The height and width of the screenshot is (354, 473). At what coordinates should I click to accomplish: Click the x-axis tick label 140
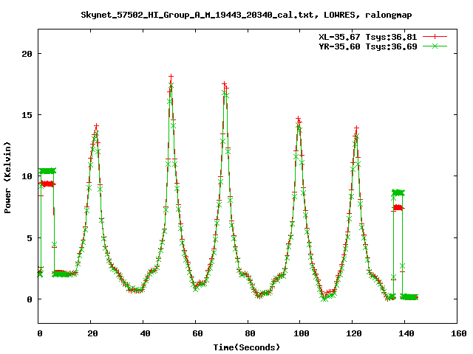tap(406, 333)
